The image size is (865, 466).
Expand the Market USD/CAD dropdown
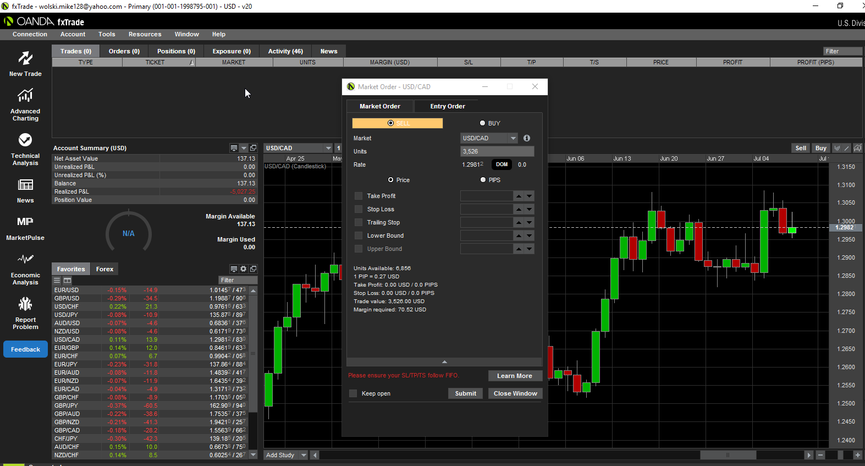point(513,138)
